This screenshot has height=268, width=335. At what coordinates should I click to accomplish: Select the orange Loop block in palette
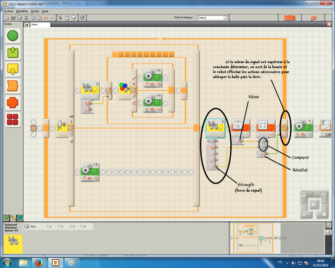(13, 85)
